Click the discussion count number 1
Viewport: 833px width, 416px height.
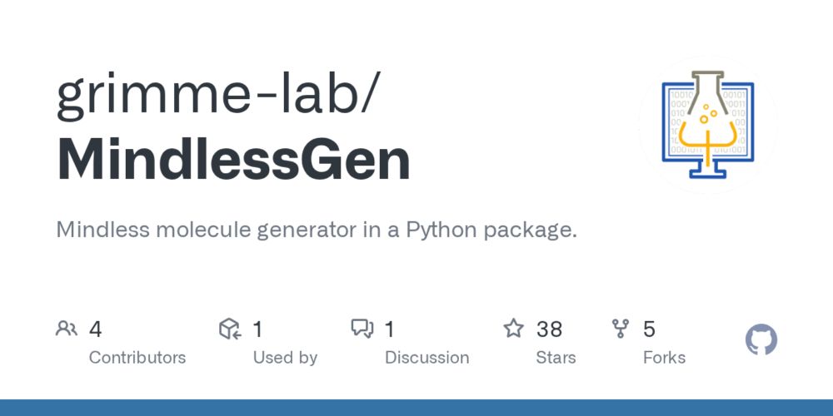(x=389, y=329)
